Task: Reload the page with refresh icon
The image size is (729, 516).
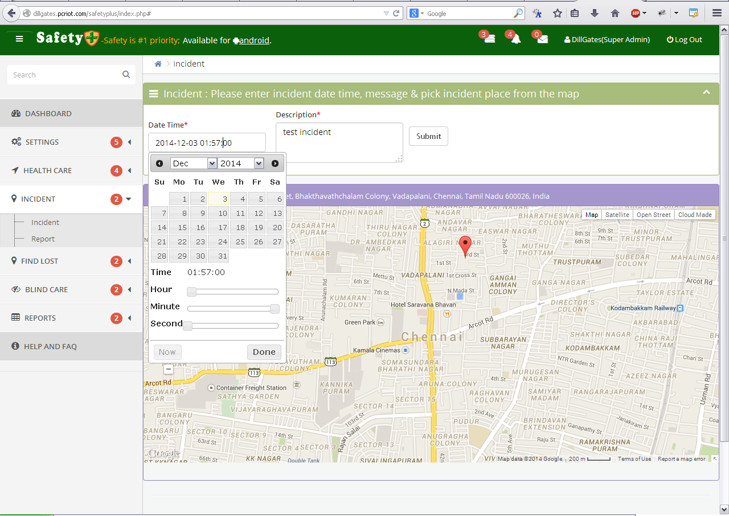Action: (396, 13)
